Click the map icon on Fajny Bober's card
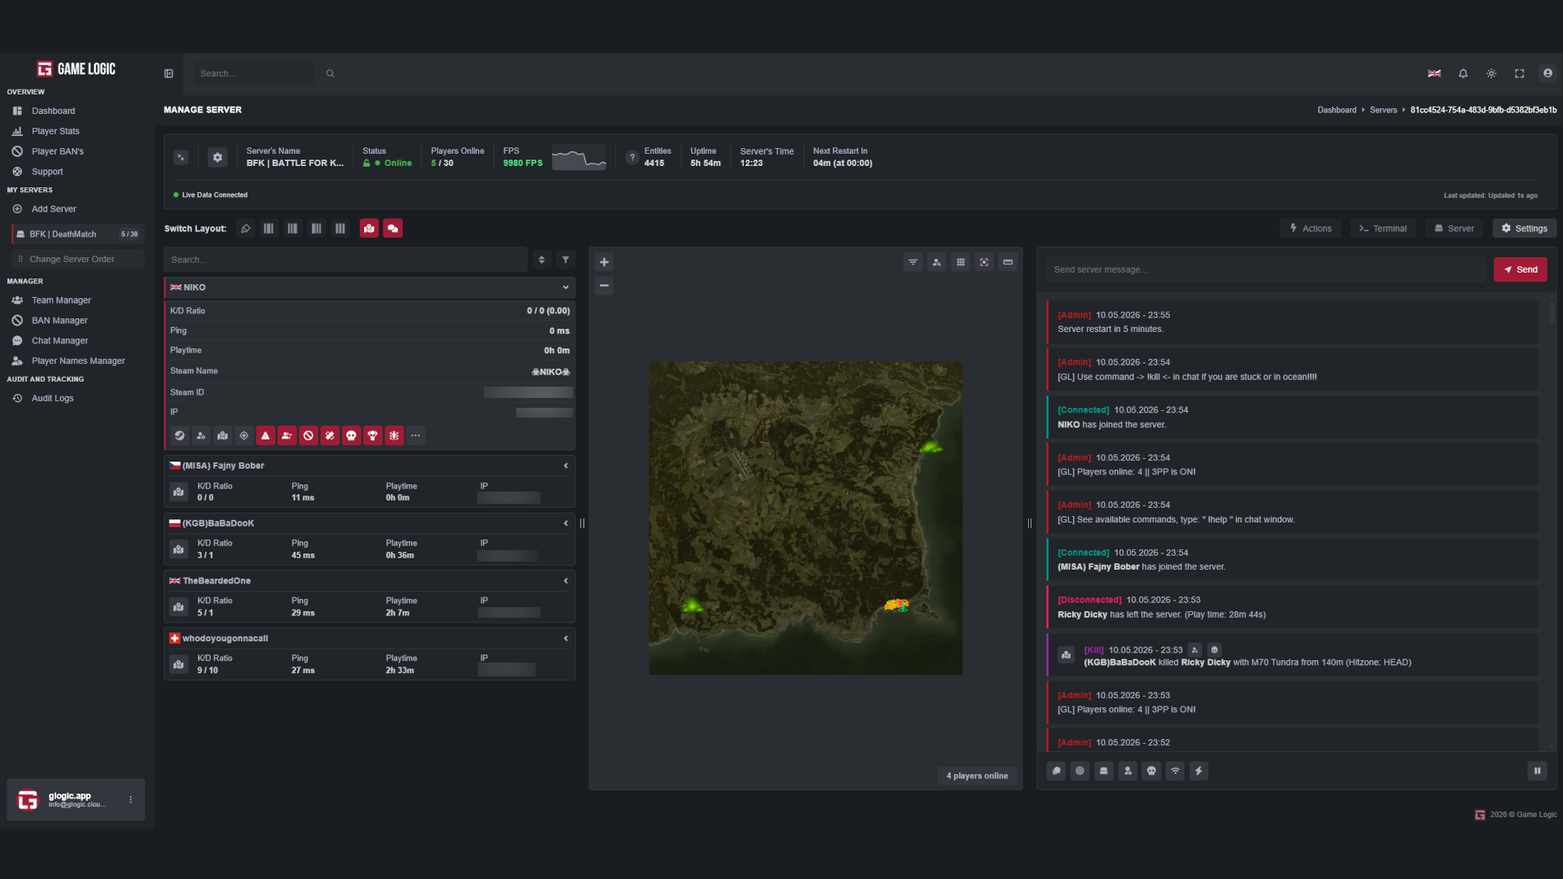The width and height of the screenshot is (1563, 879). click(178, 492)
